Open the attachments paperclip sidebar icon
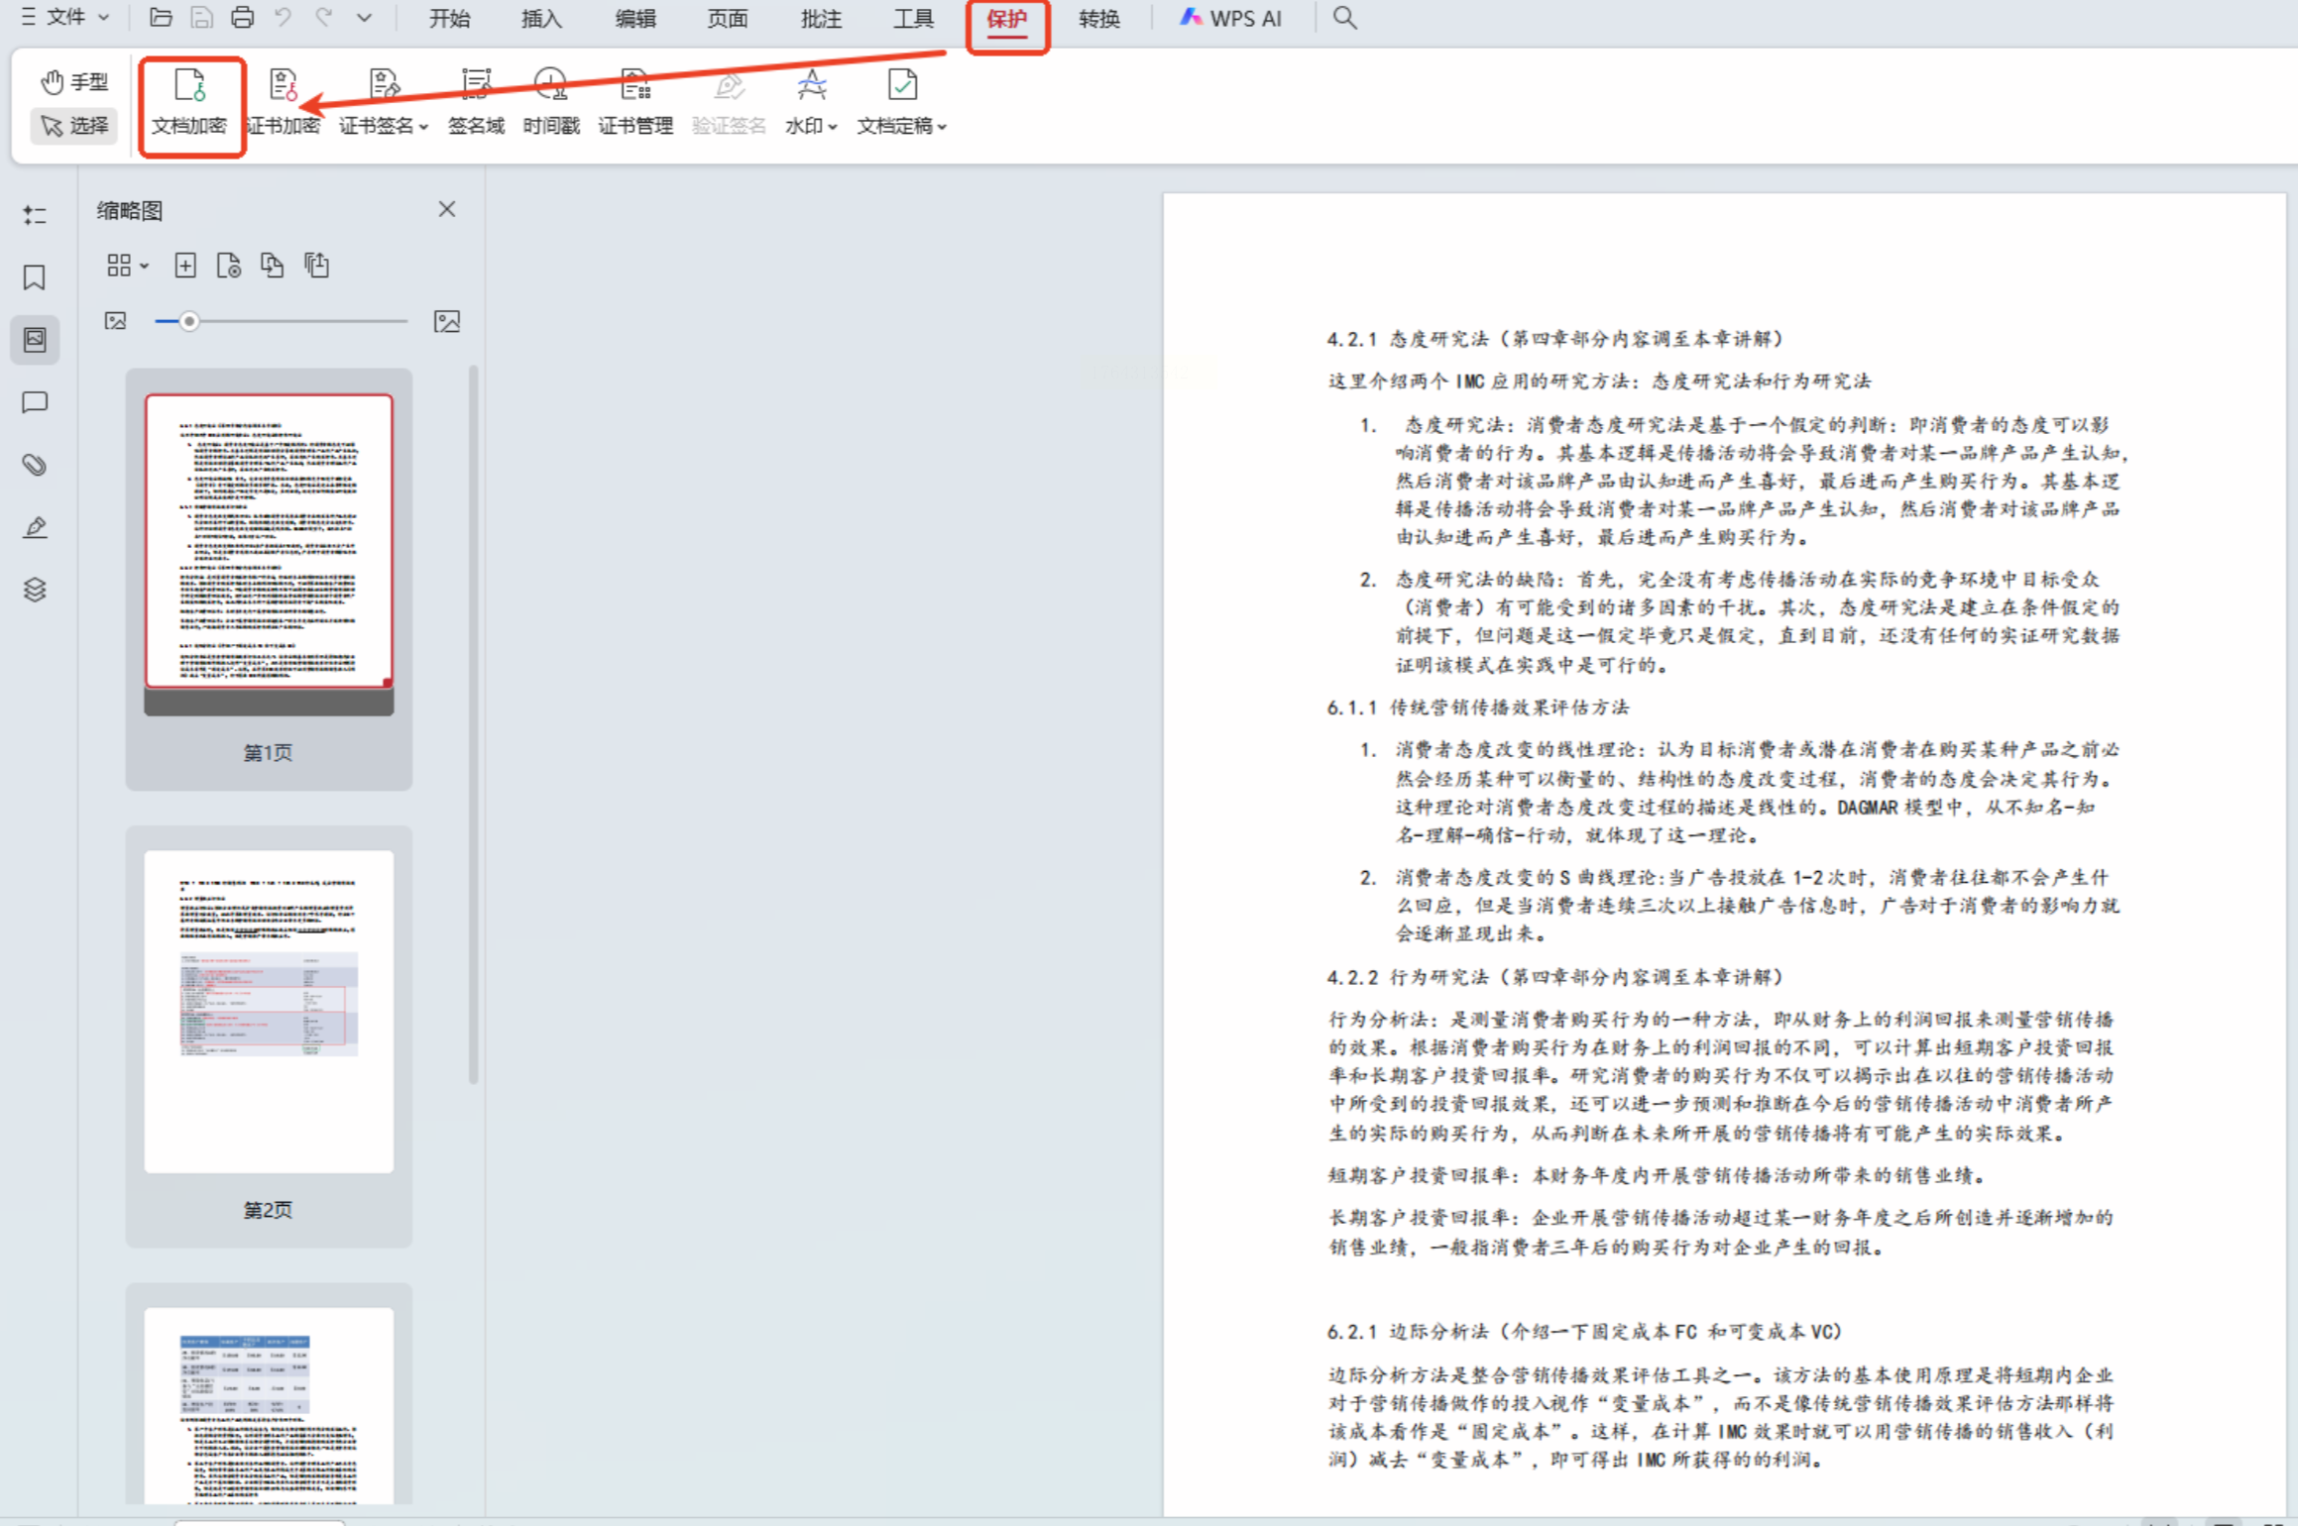Screen dimensions: 2298x1526 coord(35,465)
